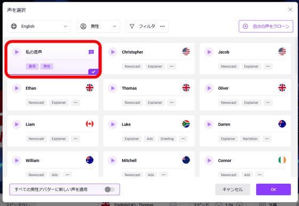Screen dimensions: 299x206
Task: Select the Christopher voice name
Action: pyautogui.click(x=132, y=52)
